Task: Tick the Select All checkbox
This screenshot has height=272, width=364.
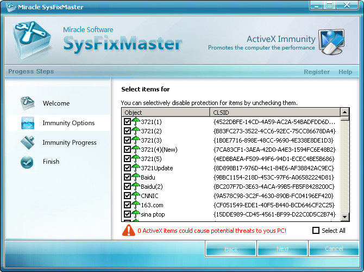Action: point(316,231)
